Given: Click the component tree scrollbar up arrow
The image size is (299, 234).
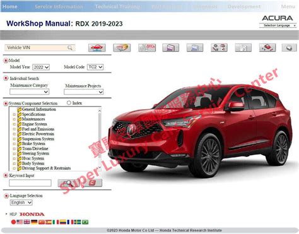Looking at the screenshot, I should point(100,110).
